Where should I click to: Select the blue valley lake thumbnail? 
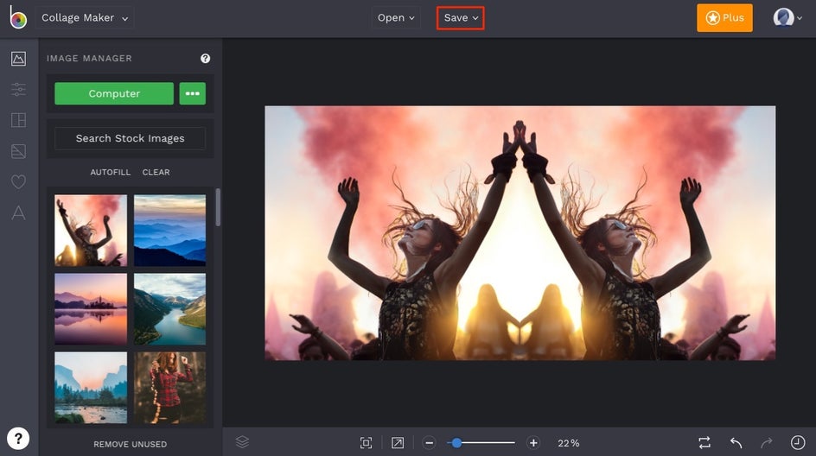pyautogui.click(x=91, y=388)
